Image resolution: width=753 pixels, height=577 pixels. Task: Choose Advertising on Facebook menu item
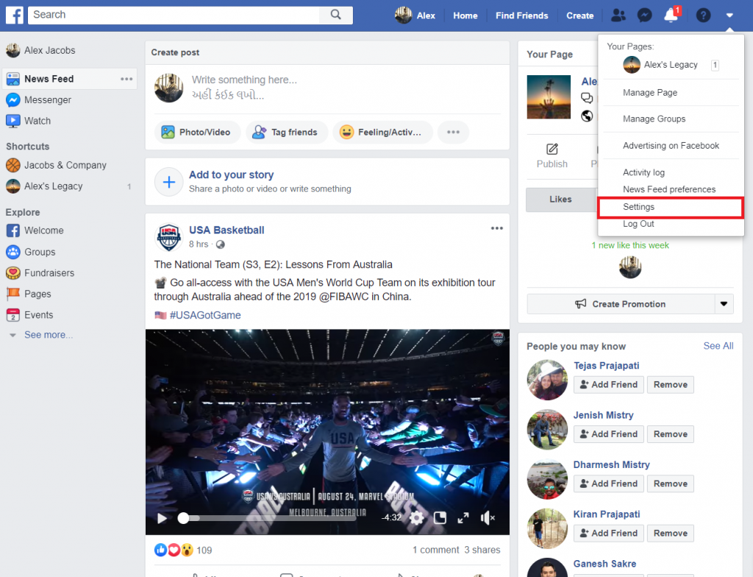coord(671,146)
